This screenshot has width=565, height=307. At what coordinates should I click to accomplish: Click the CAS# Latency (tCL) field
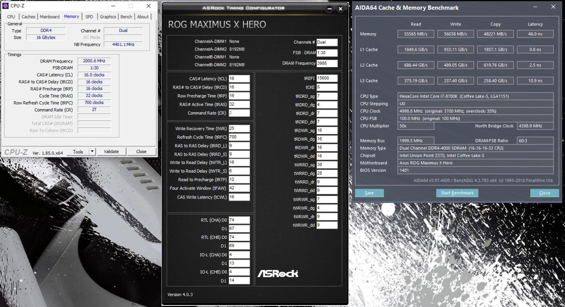[x=239, y=78]
